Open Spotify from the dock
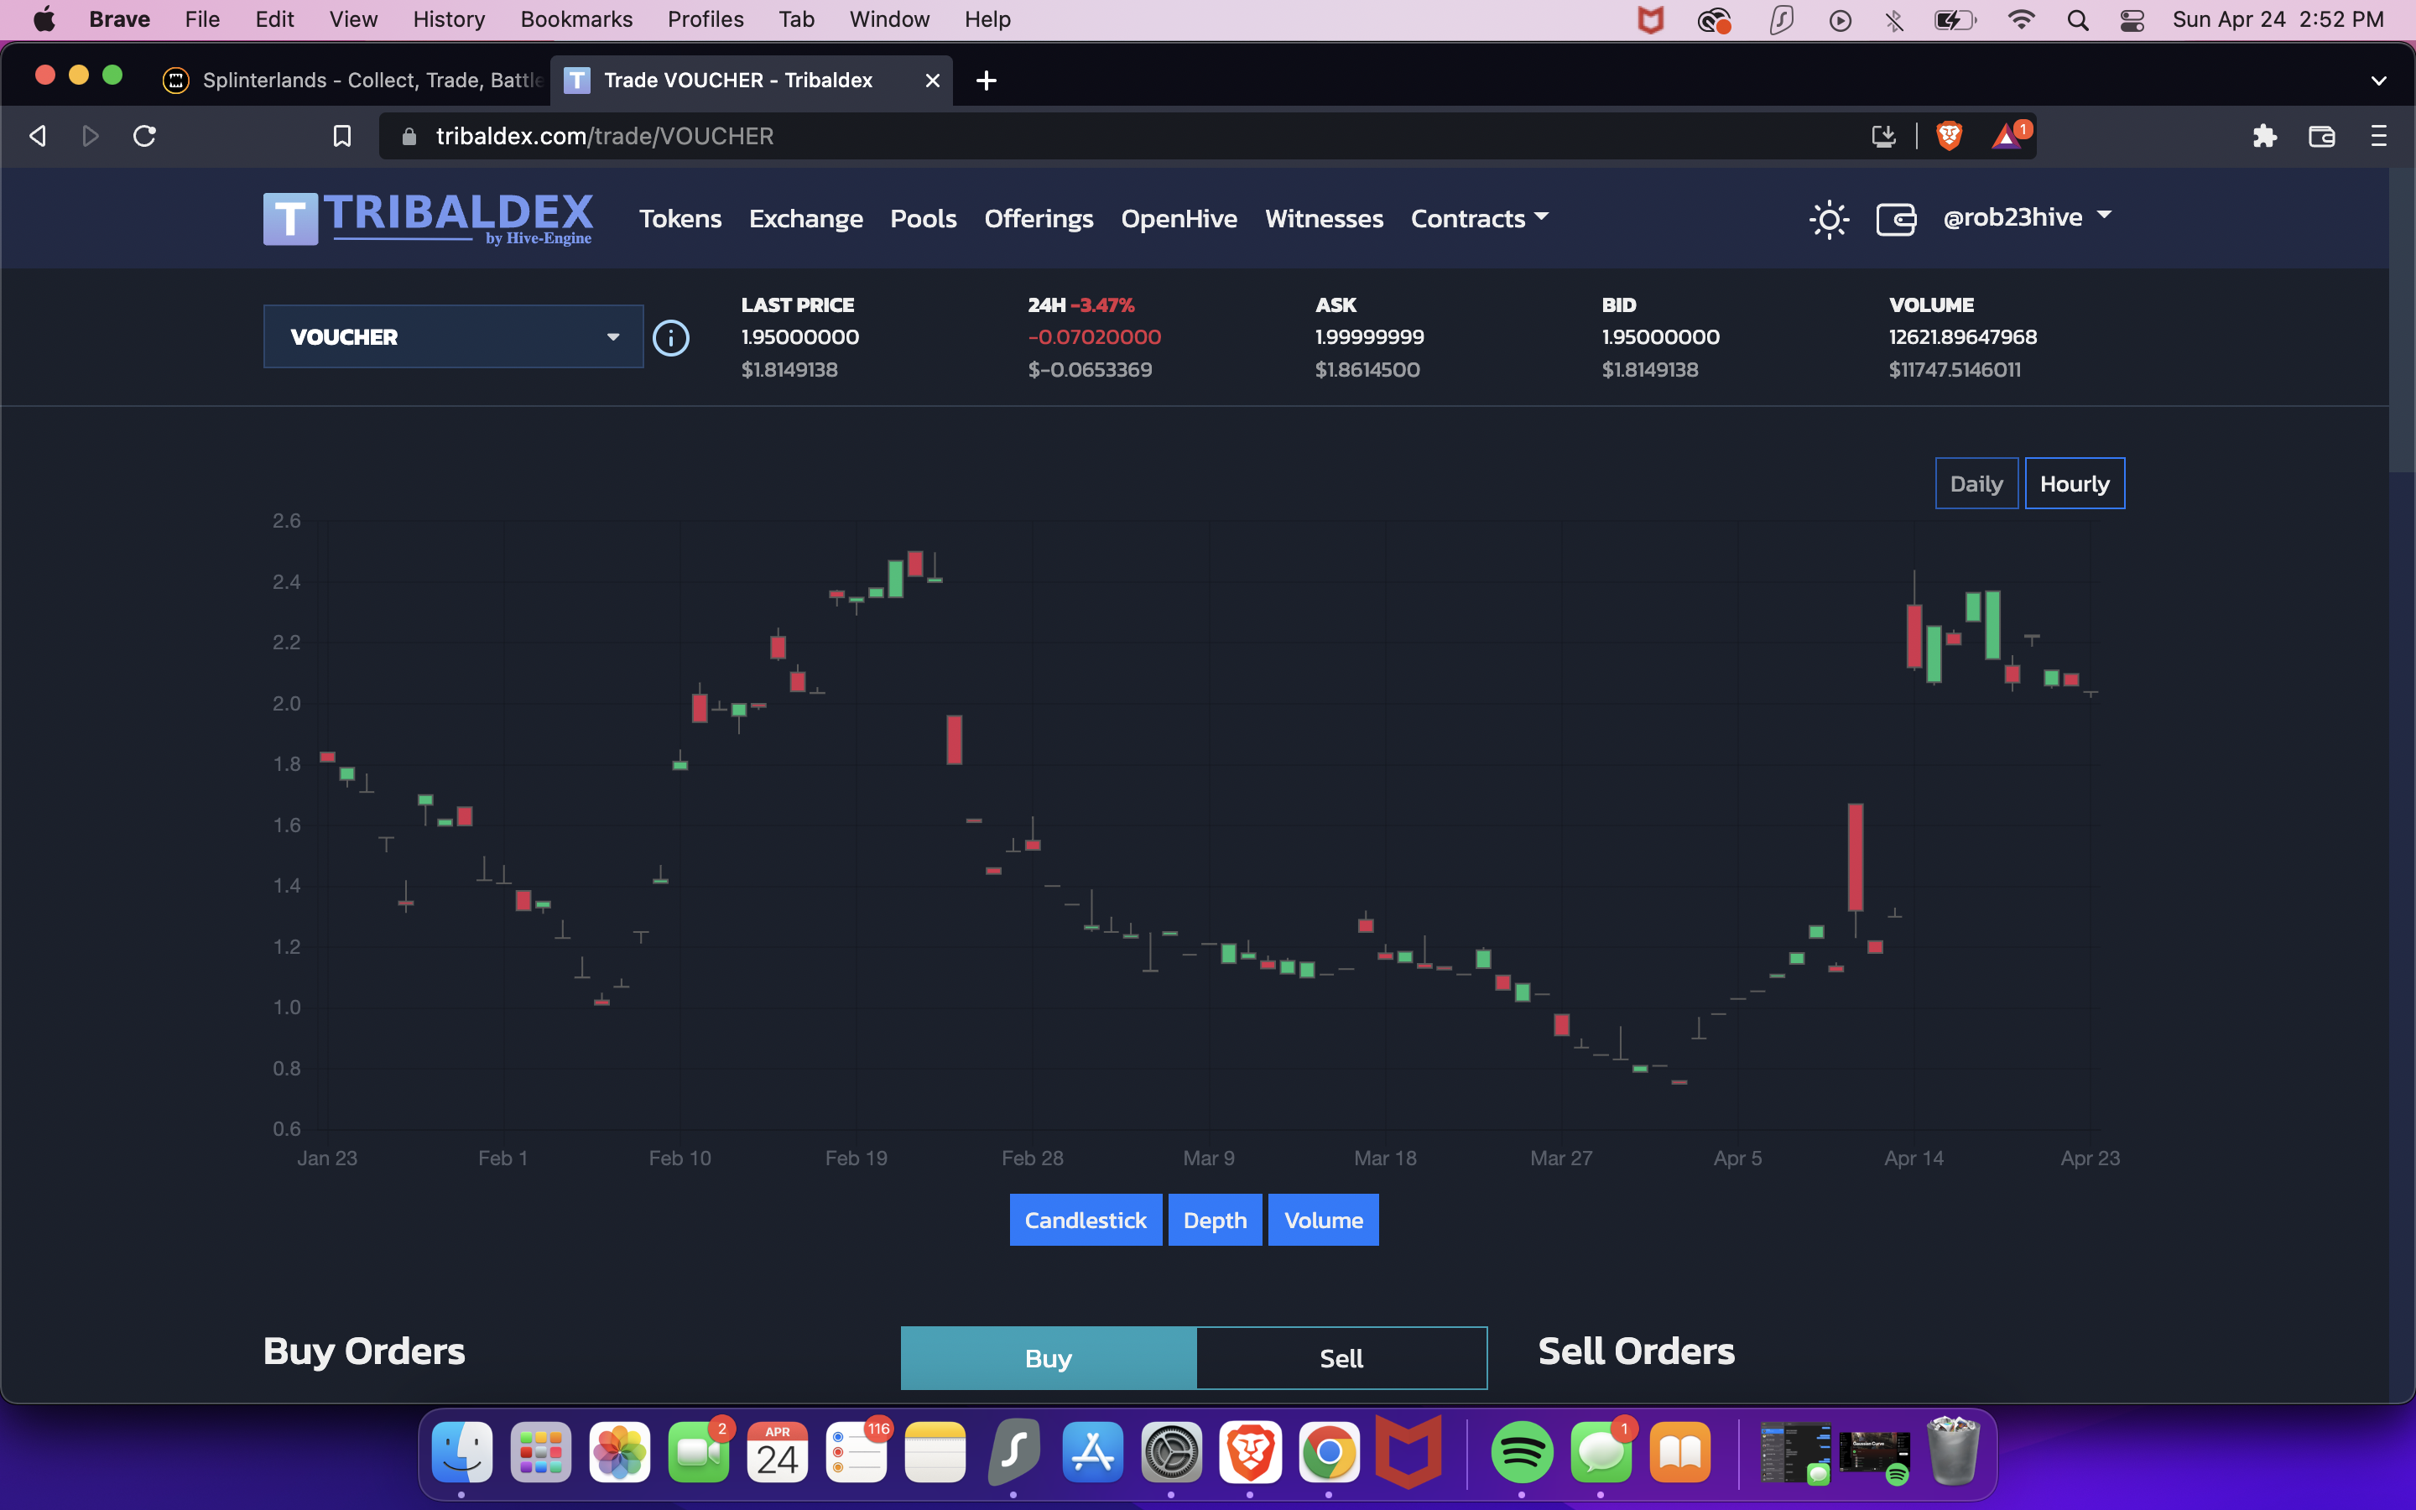This screenshot has height=1510, width=2416. tap(1522, 1451)
